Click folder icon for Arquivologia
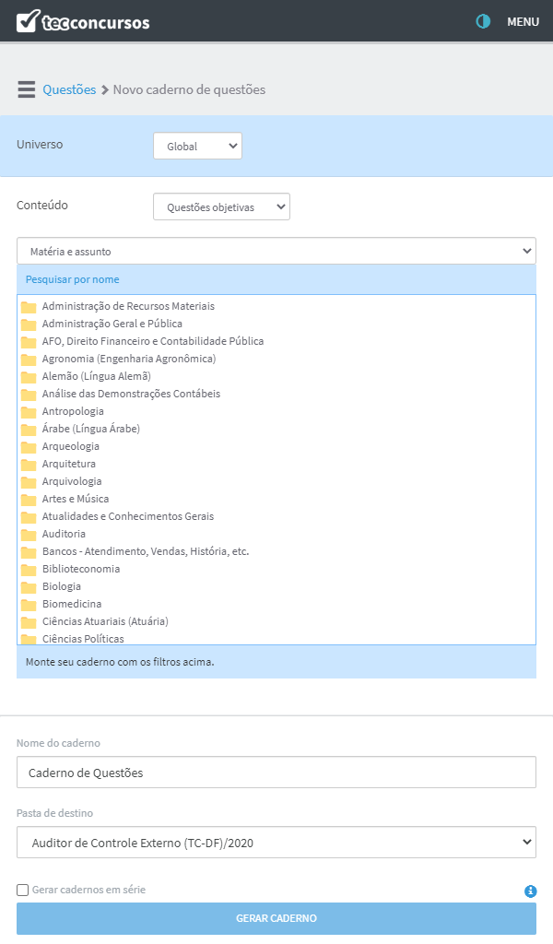Image resolution: width=553 pixels, height=944 pixels. click(29, 481)
